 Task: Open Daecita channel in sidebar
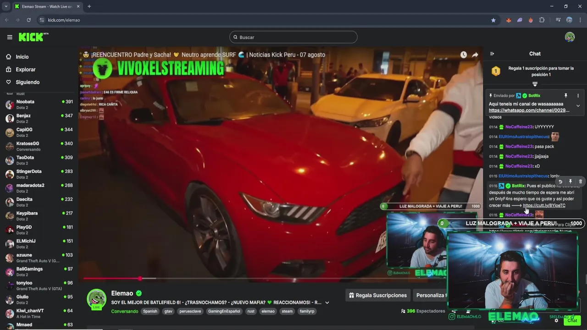(x=39, y=202)
